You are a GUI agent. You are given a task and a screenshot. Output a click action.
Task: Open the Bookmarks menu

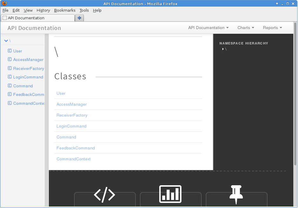coord(64,10)
